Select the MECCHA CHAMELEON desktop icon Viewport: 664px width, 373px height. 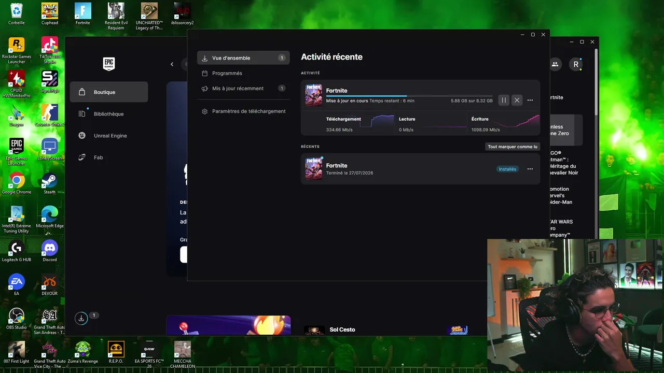183,355
